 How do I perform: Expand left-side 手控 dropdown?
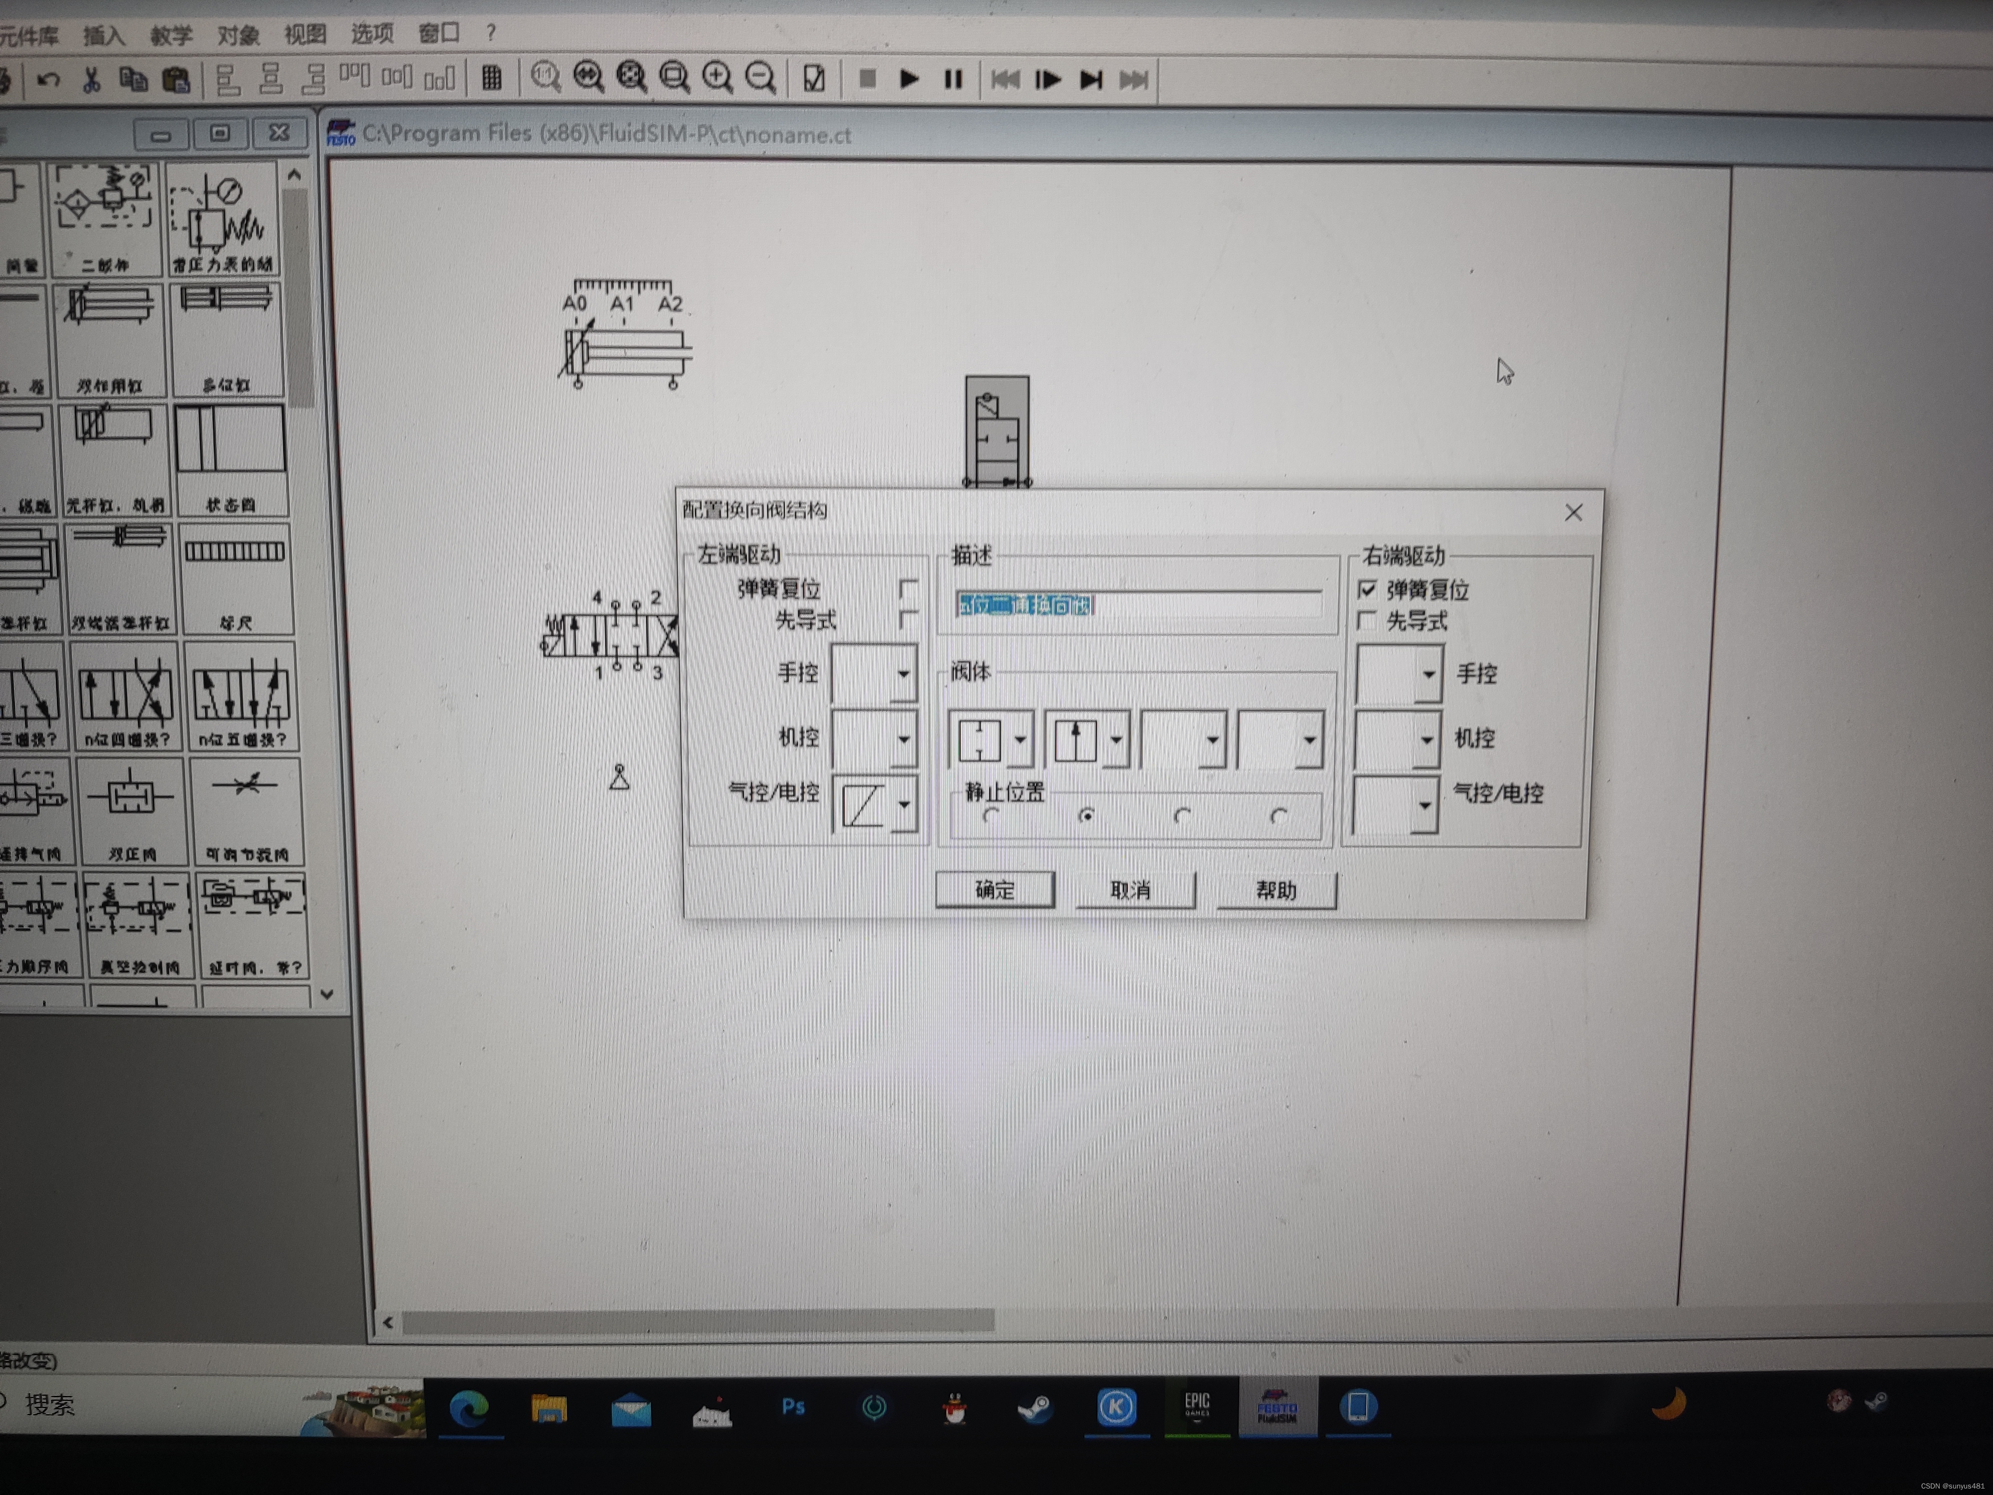(x=903, y=674)
